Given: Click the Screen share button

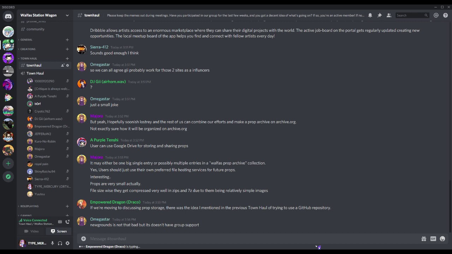Looking at the screenshot, I should (59, 231).
